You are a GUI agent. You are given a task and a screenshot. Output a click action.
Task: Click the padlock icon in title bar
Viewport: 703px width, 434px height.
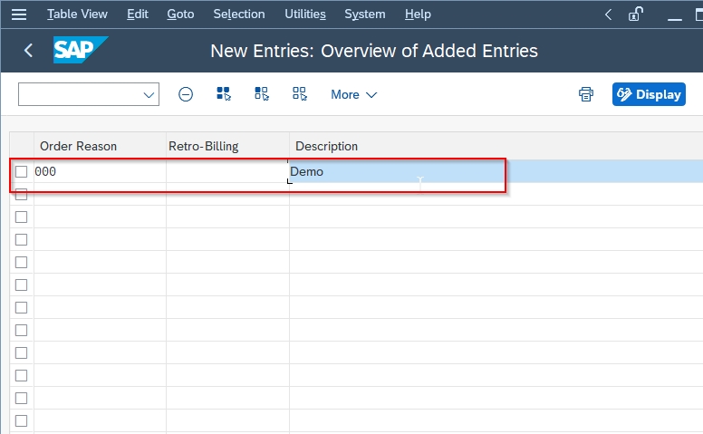click(636, 14)
